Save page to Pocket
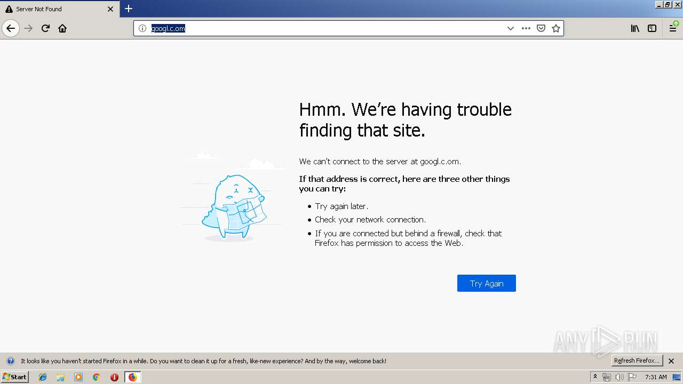 point(541,28)
